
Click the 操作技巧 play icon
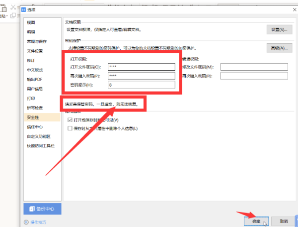click(26, 222)
